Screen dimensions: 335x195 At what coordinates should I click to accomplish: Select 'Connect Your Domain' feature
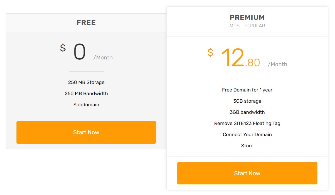[247, 134]
